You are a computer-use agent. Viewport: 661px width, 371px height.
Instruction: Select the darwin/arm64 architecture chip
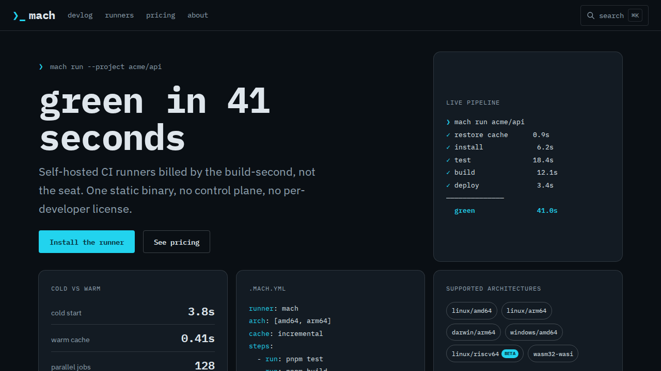pyautogui.click(x=474, y=332)
